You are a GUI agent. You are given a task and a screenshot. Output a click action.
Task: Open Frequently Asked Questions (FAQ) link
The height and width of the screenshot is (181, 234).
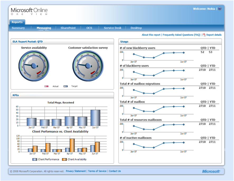[x=182, y=35]
